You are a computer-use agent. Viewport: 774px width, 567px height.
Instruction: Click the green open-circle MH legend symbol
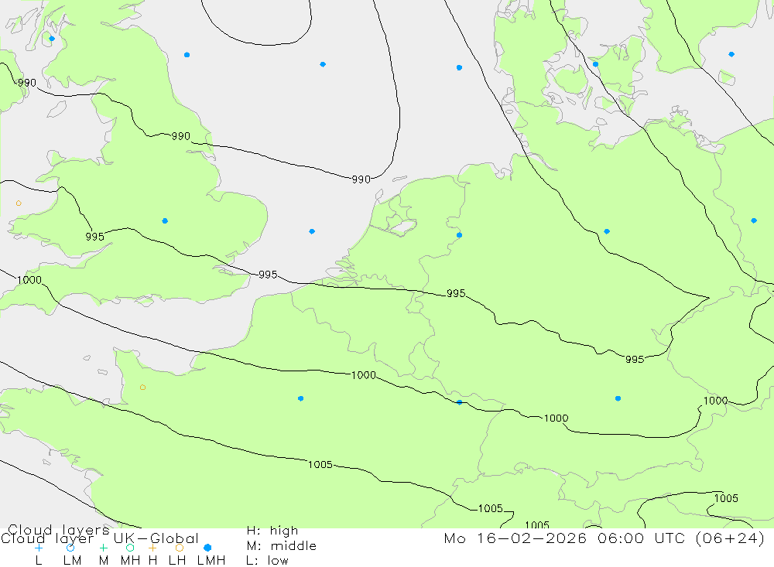(130, 548)
